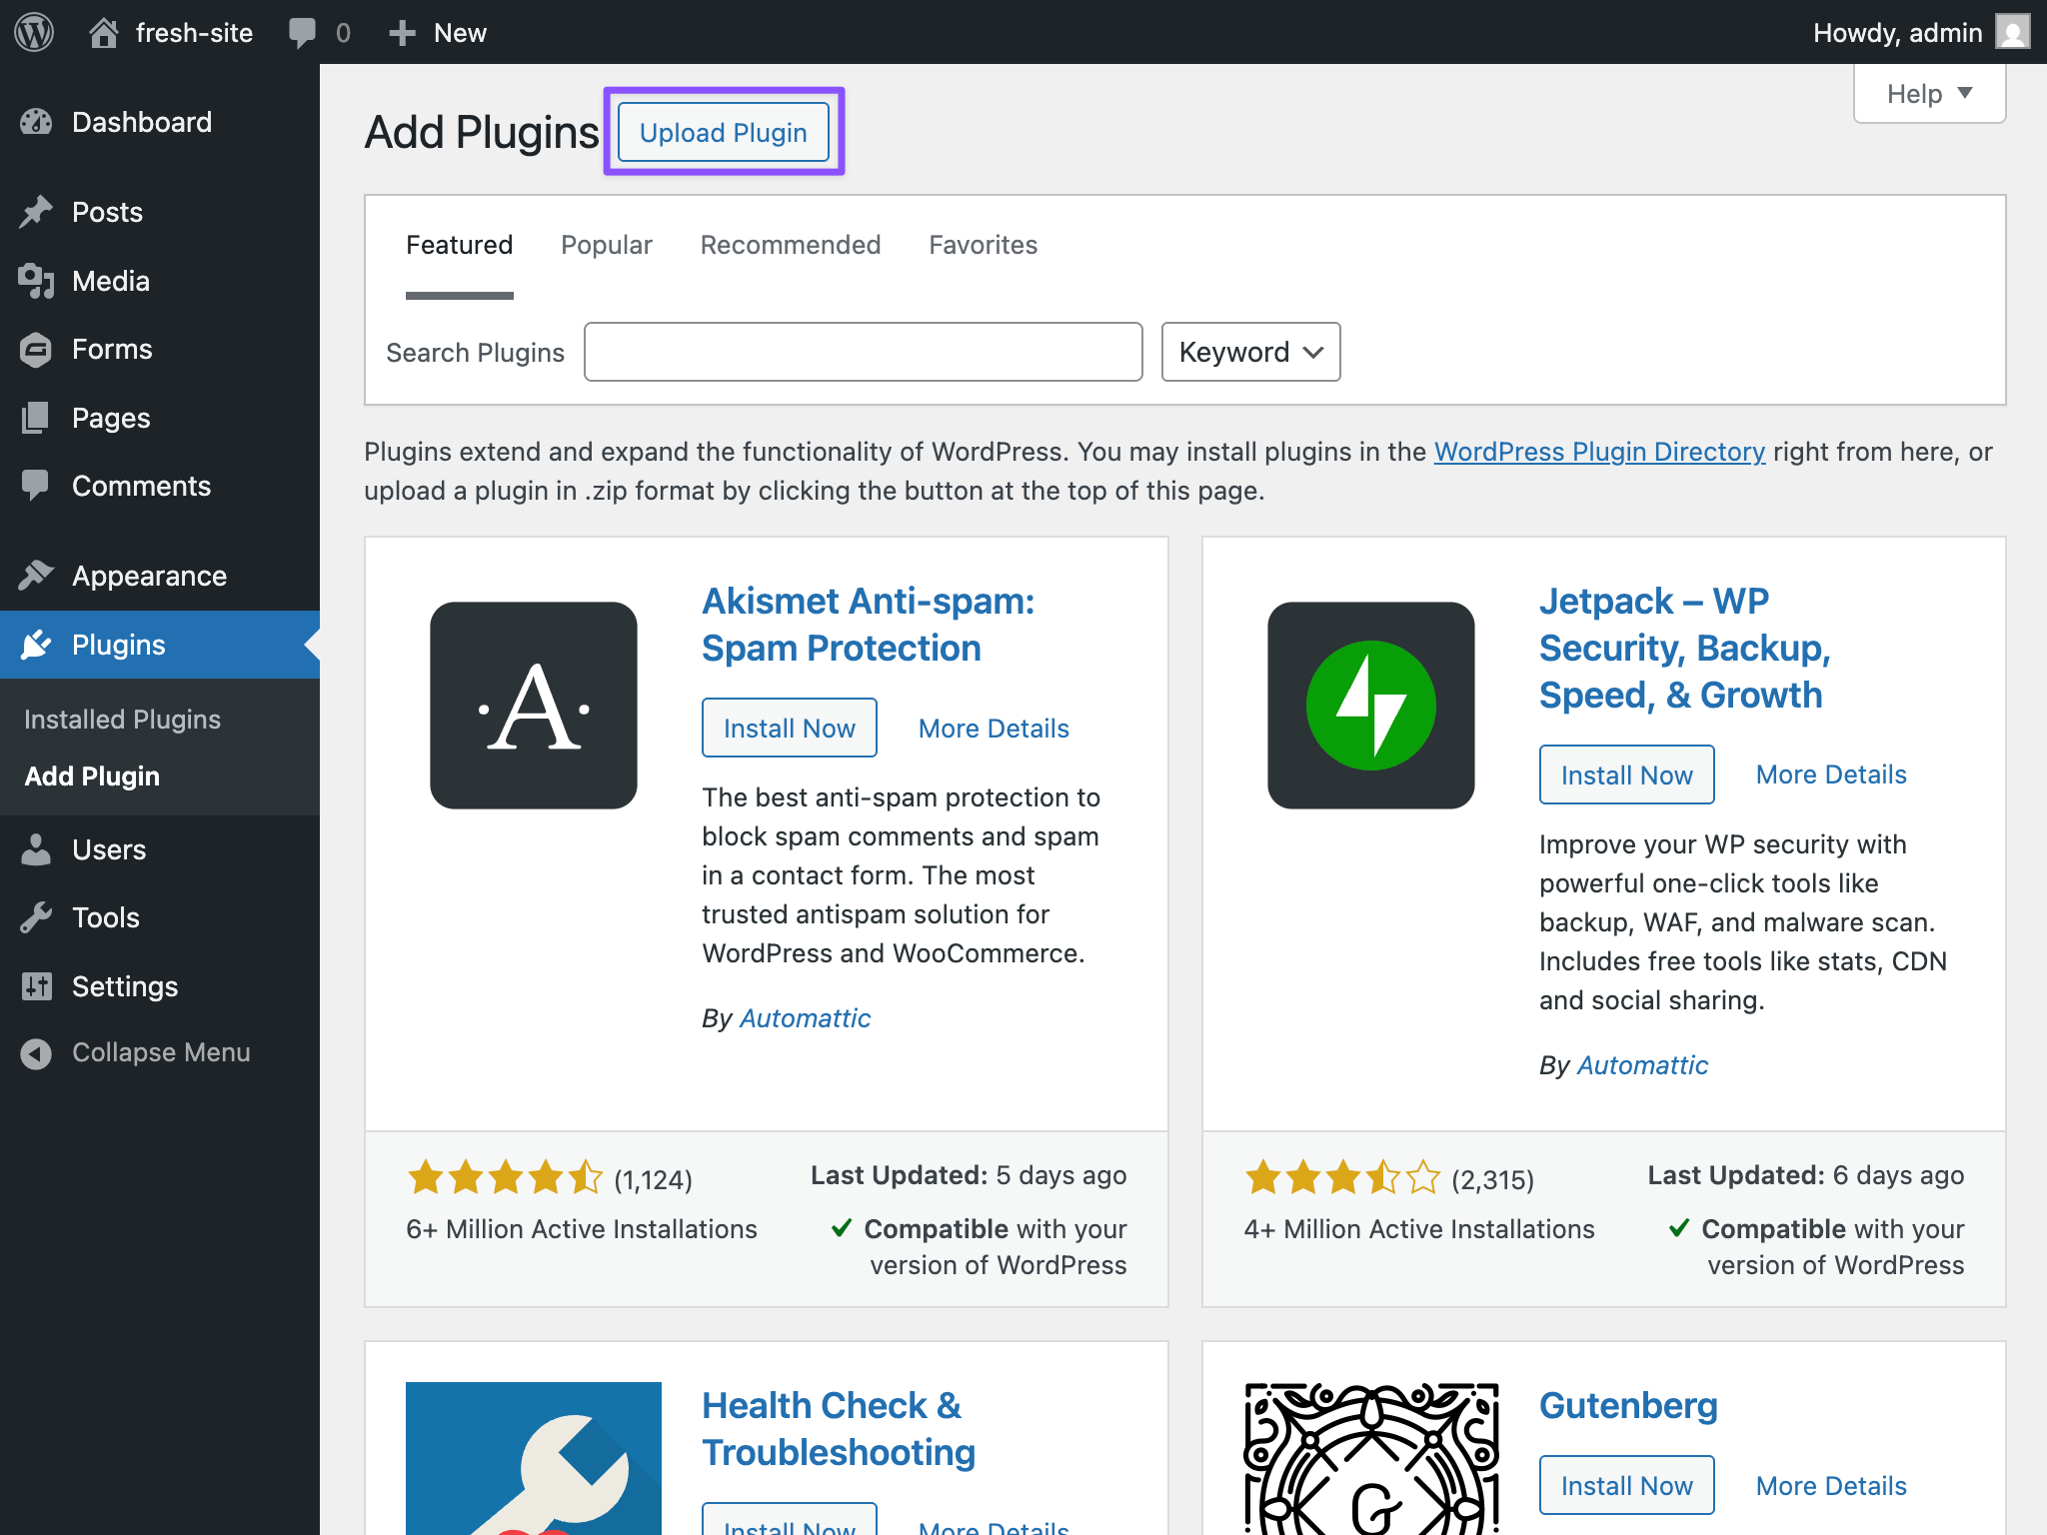
Task: Click the Settings sliders icon
Action: (36, 986)
